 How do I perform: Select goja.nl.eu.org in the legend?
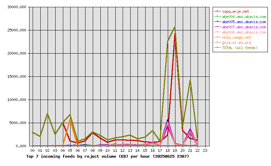(237, 43)
